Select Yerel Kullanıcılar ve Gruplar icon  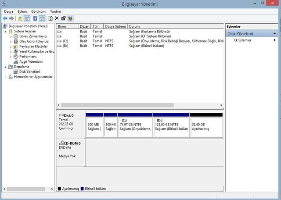[16, 51]
